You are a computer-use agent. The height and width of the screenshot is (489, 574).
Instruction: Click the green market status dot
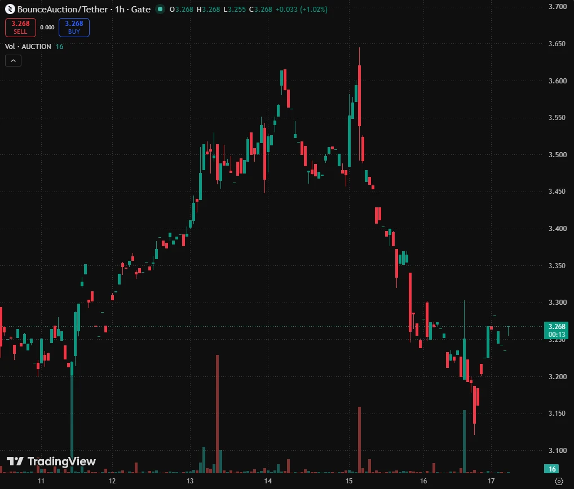(160, 9)
